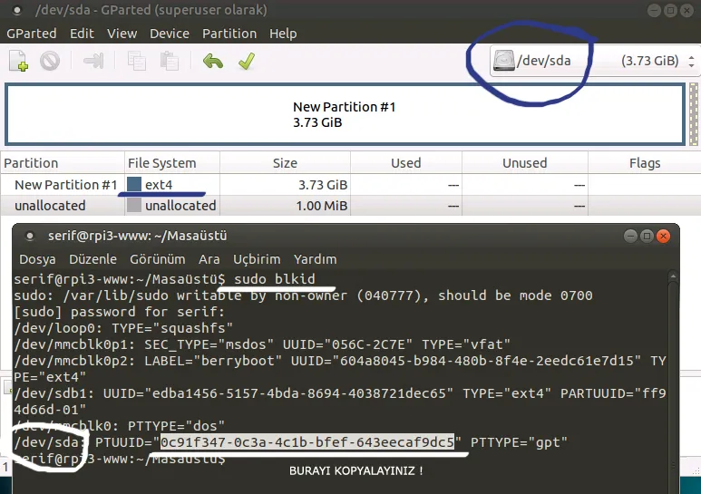The image size is (701, 494).
Task: Click the ext4 blue color swatch
Action: (x=134, y=185)
